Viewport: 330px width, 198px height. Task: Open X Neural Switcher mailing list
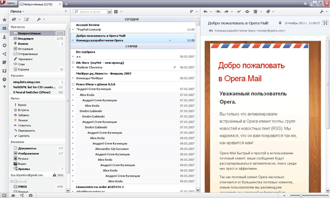(x=37, y=92)
